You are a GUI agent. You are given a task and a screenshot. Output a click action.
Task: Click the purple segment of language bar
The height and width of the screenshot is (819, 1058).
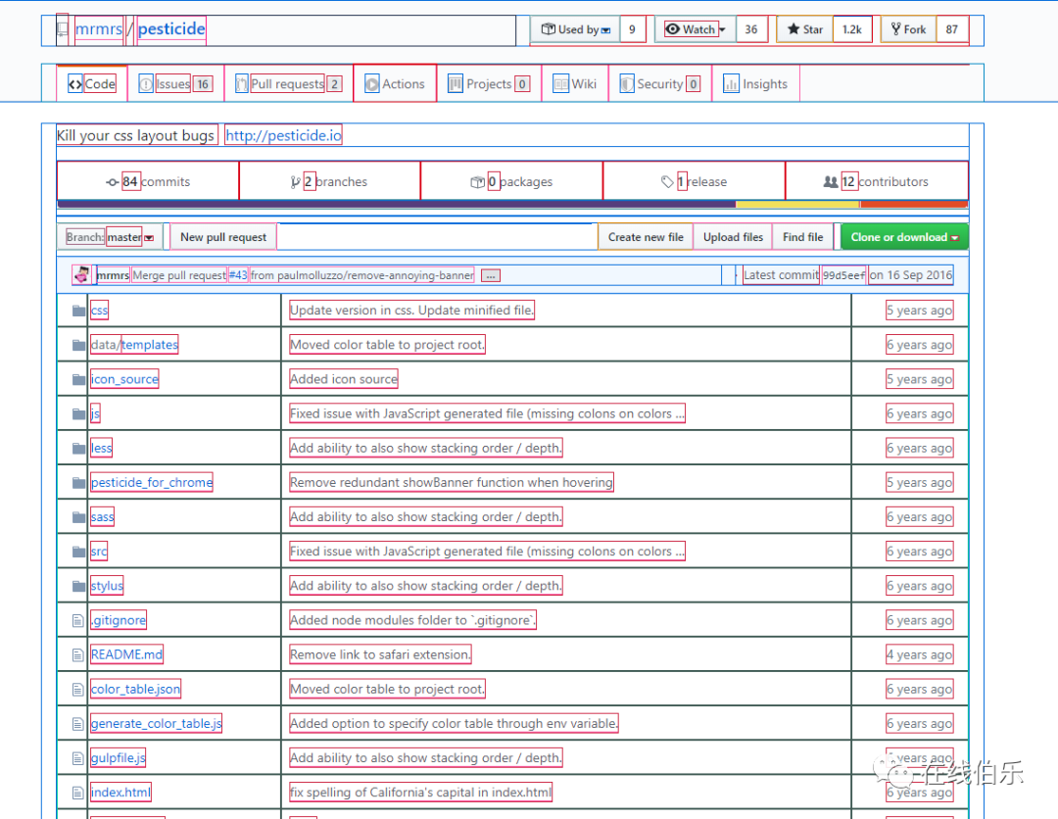pyautogui.click(x=397, y=205)
